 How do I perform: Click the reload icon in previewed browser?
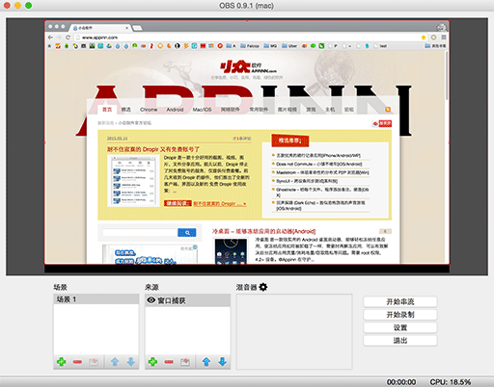[68, 38]
